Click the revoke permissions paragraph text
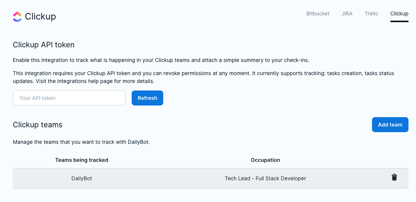 [203, 73]
